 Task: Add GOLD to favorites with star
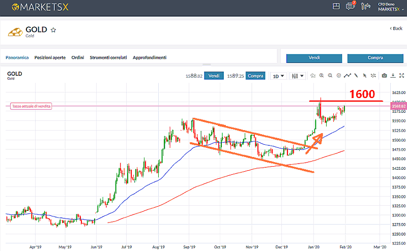click(x=53, y=30)
